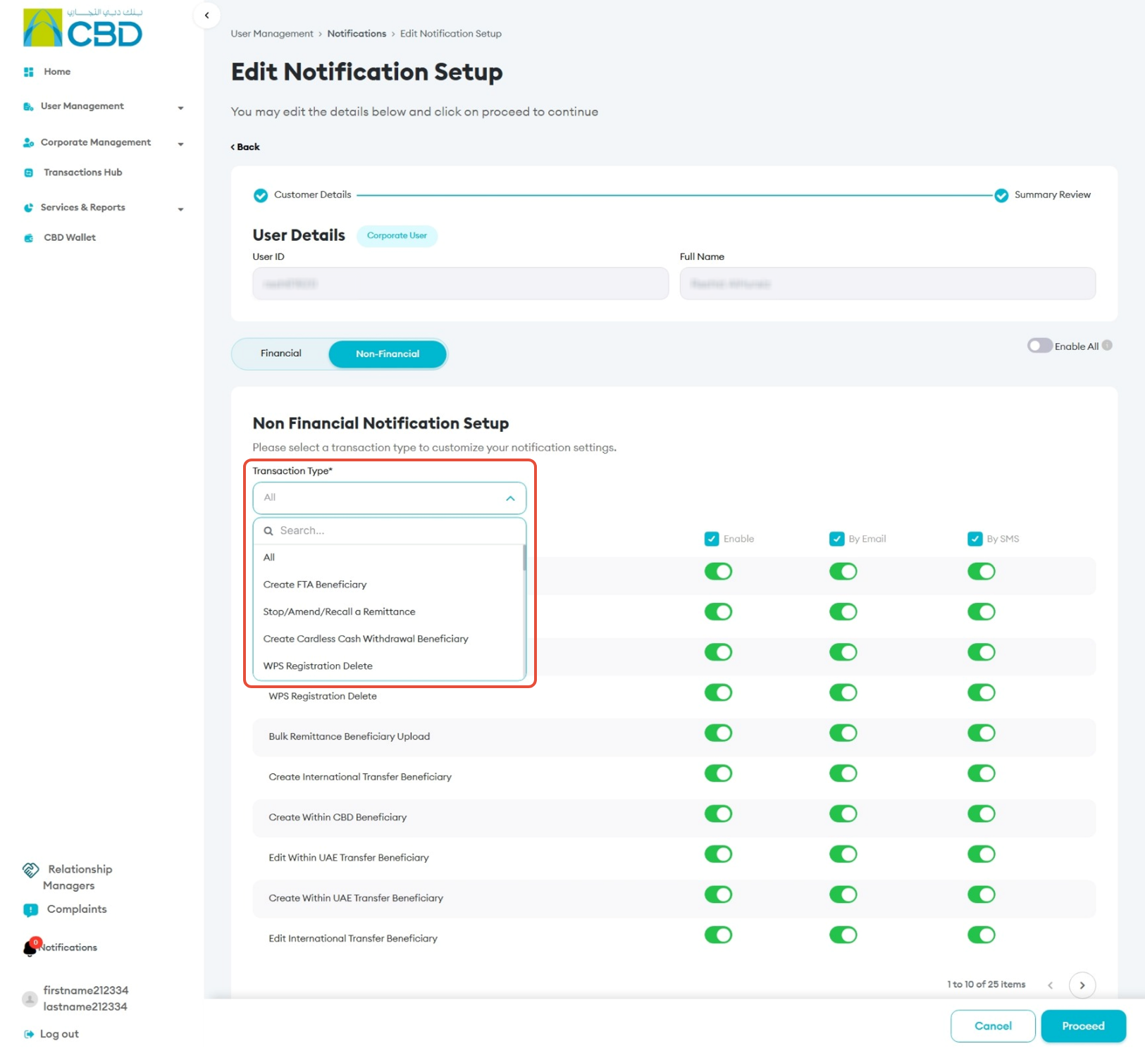Expand the User Management menu arrow
Image resolution: width=1145 pixels, height=1053 pixels.
click(x=181, y=108)
